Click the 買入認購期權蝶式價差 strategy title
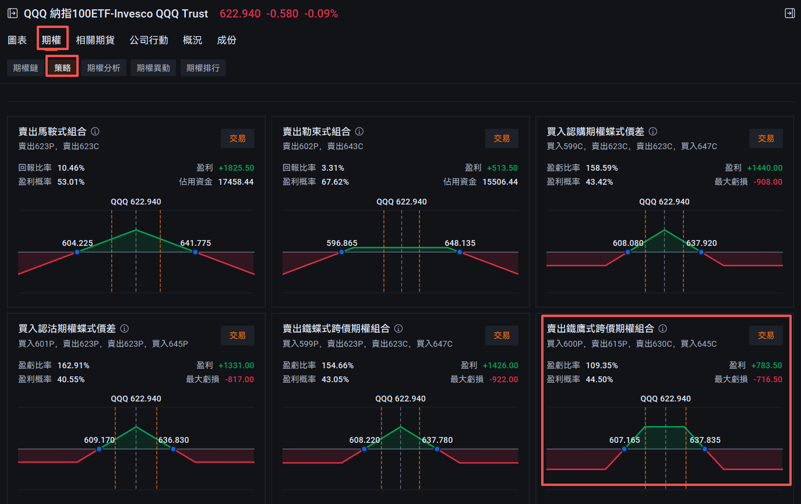 595,132
